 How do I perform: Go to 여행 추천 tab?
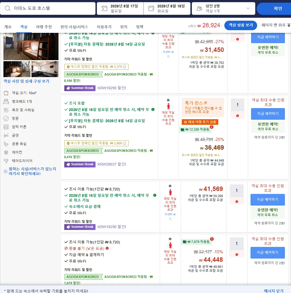[44, 27]
